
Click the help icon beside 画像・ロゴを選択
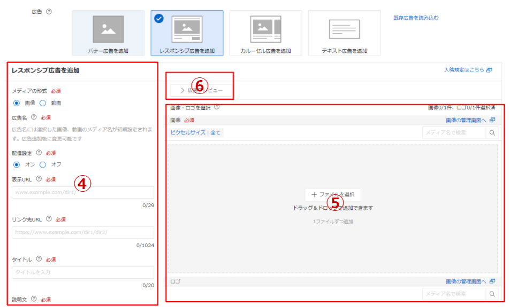217,107
